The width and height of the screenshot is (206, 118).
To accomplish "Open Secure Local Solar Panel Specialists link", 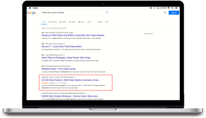I will tap(62, 47).
